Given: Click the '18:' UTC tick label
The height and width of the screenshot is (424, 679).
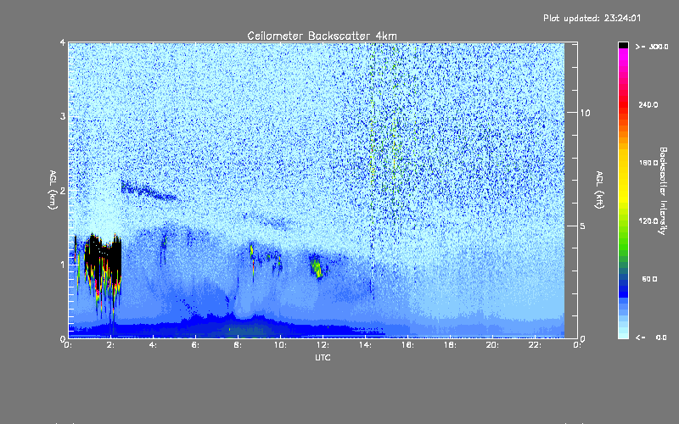Looking at the screenshot, I should [x=450, y=345].
